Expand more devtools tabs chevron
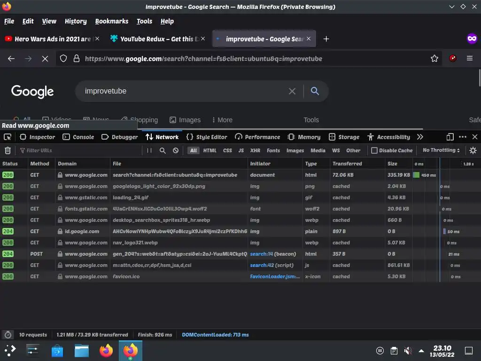Screen dimensions: 481x361 pyautogui.click(x=420, y=137)
